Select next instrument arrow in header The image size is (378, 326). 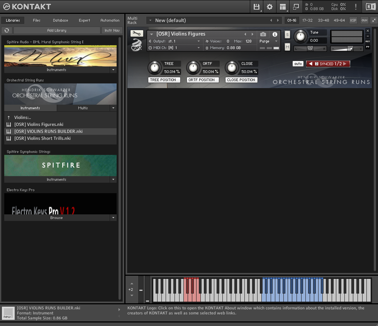pyautogui.click(x=253, y=34)
